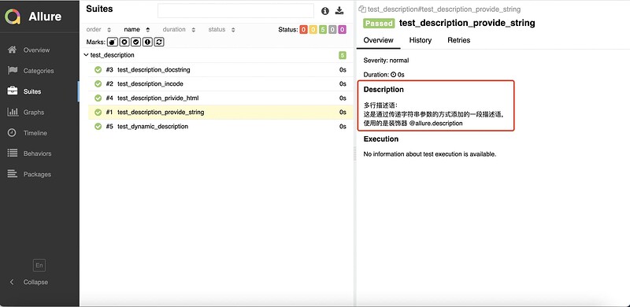
Task: Switch to the Retries tab
Action: point(458,40)
